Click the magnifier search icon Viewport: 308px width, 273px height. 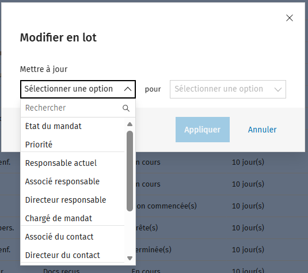(126, 108)
